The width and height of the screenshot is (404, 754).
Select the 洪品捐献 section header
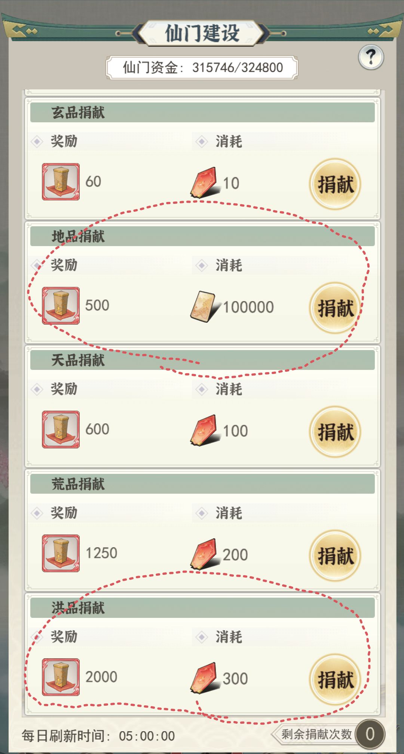(202, 607)
